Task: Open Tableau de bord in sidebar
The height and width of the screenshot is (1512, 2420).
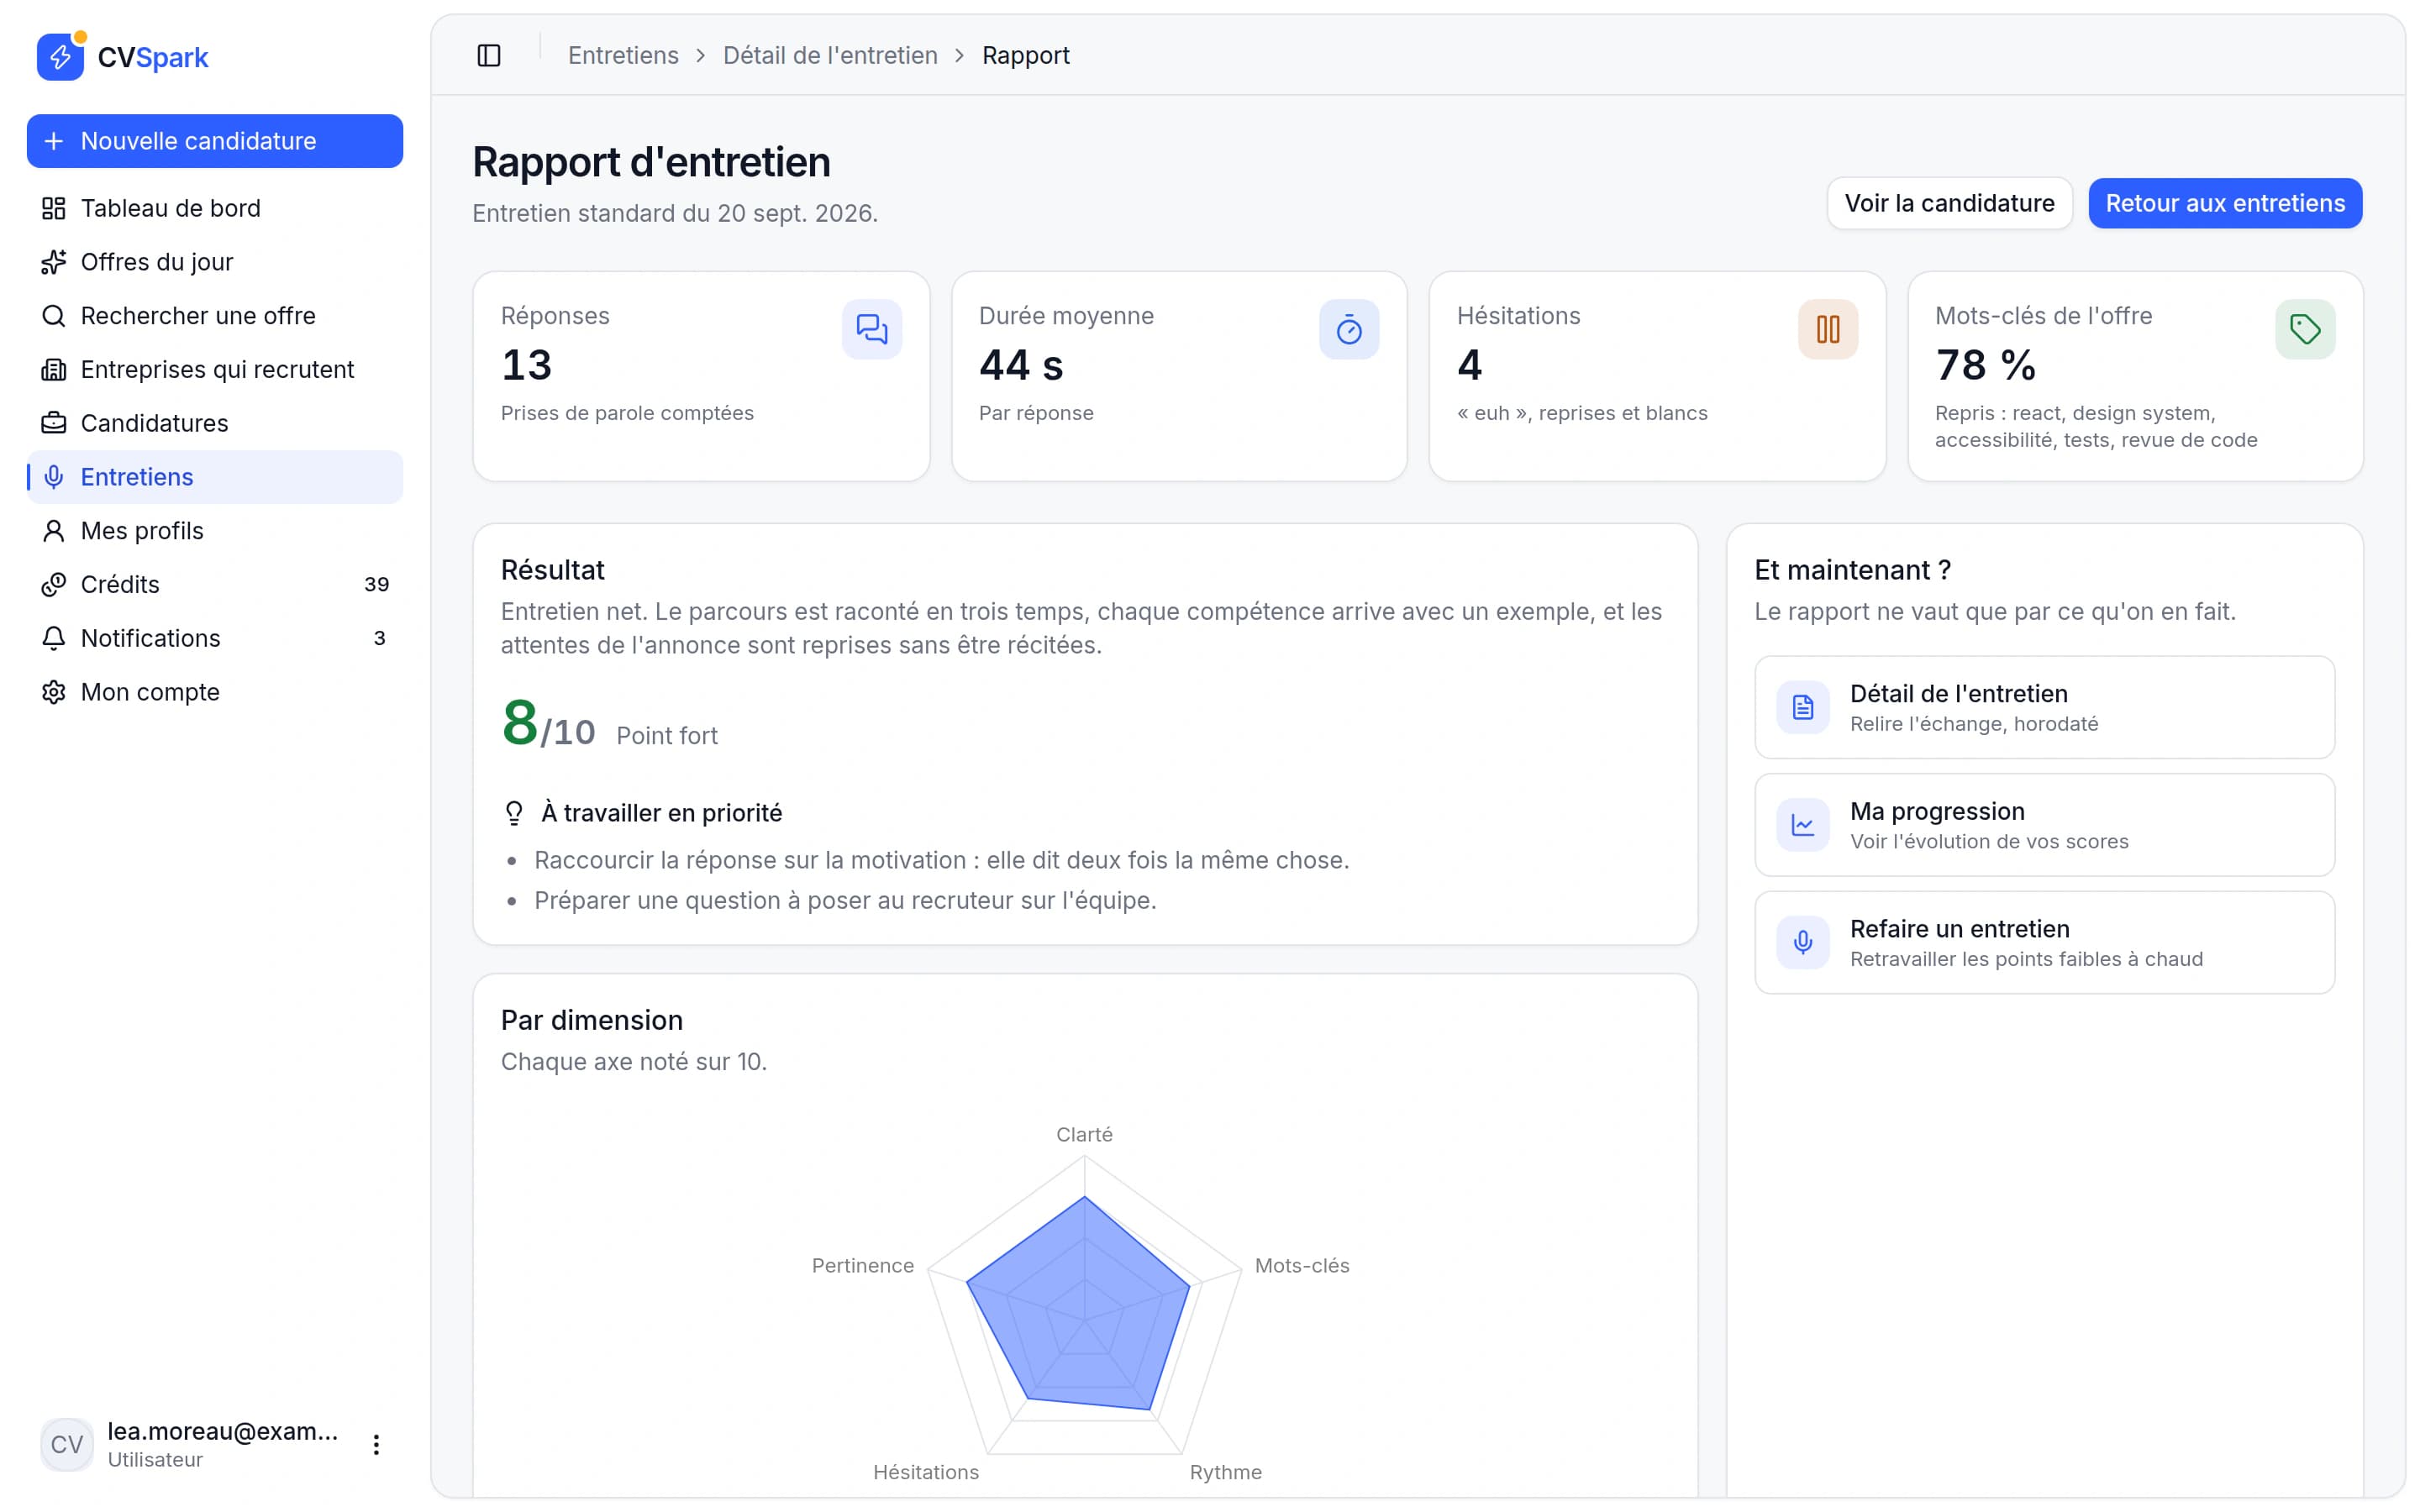Action: 215,208
